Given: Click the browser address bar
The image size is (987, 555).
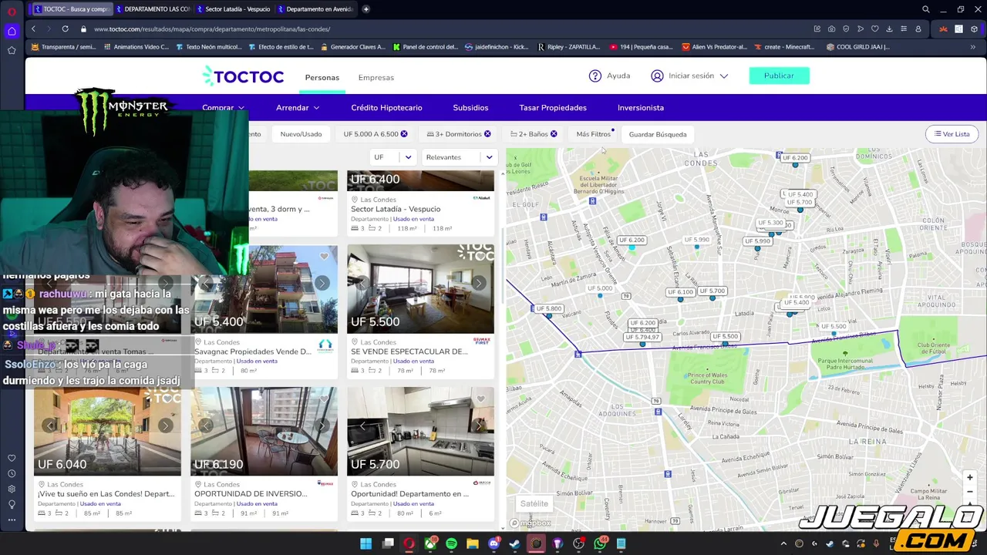Looking at the screenshot, I should click(x=447, y=29).
